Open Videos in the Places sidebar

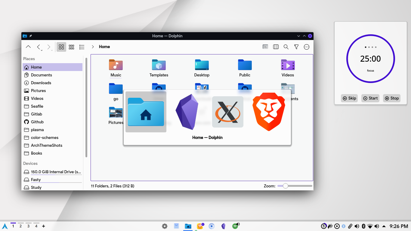53,98
